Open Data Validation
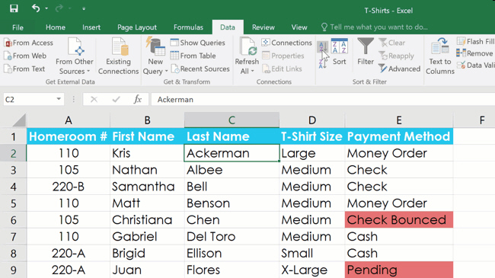This screenshot has height=278, width=495. point(475,65)
